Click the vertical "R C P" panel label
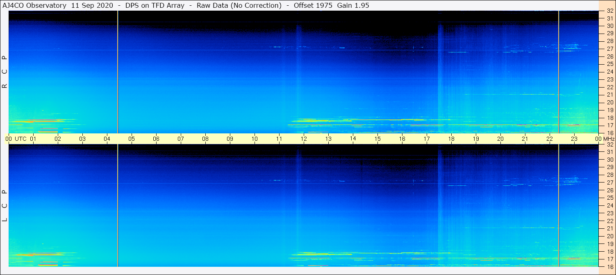 point(5,72)
